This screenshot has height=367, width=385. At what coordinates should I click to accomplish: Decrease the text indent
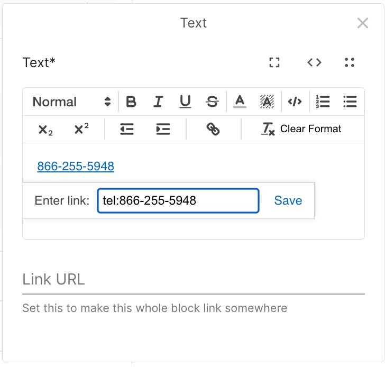[127, 130]
